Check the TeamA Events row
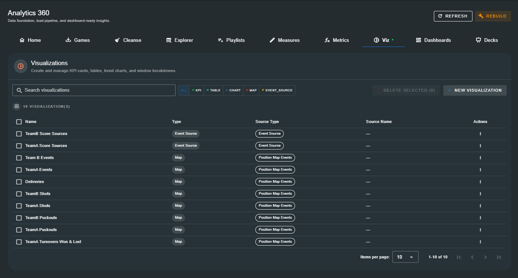The height and width of the screenshot is (278, 518). (19, 170)
